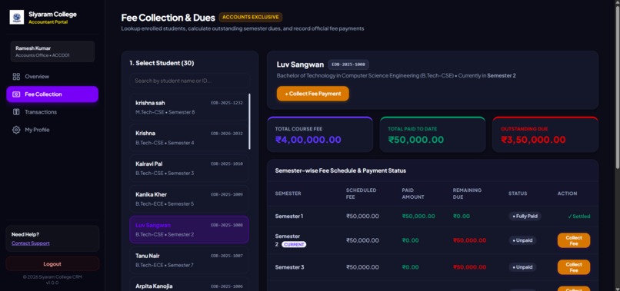Select Fee Collection in sidebar
This screenshot has width=620, height=291.
click(x=52, y=94)
